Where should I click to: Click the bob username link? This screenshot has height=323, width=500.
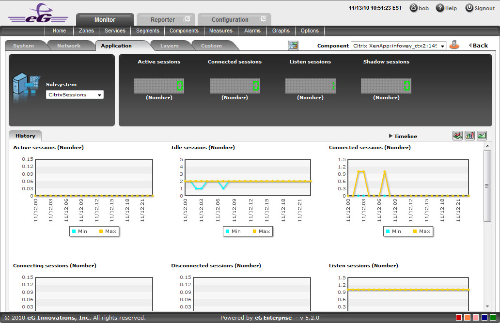(x=423, y=8)
